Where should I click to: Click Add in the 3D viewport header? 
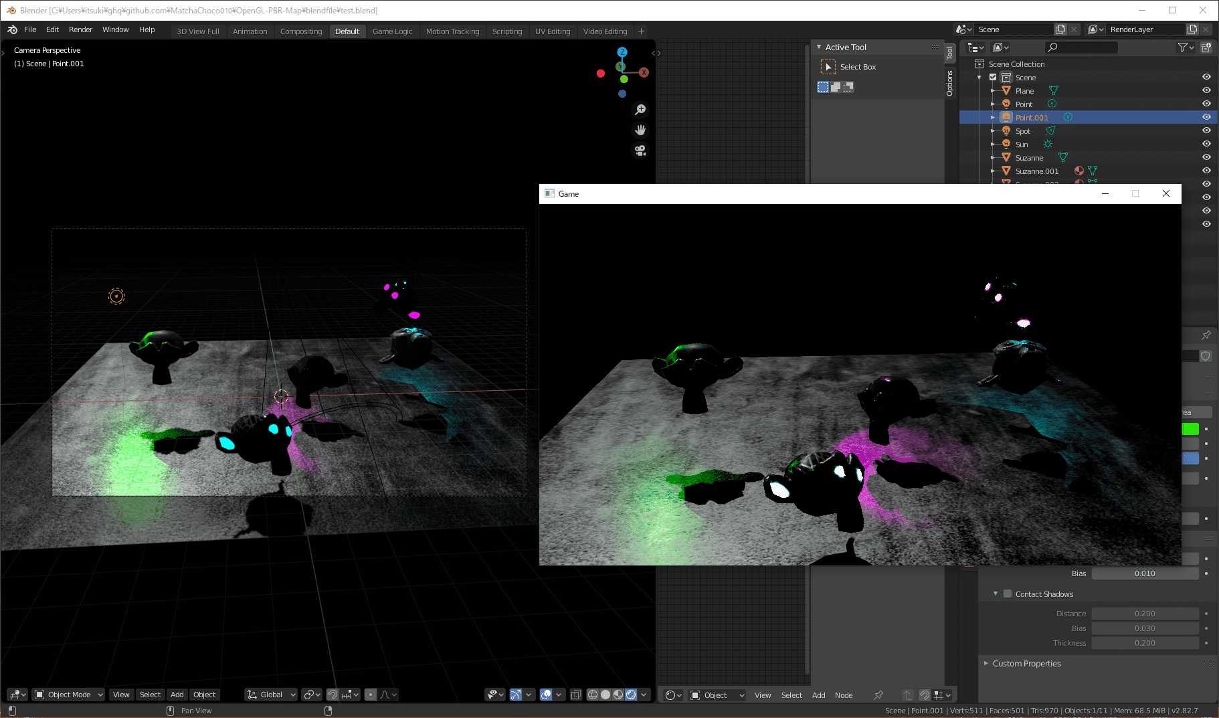click(x=177, y=695)
